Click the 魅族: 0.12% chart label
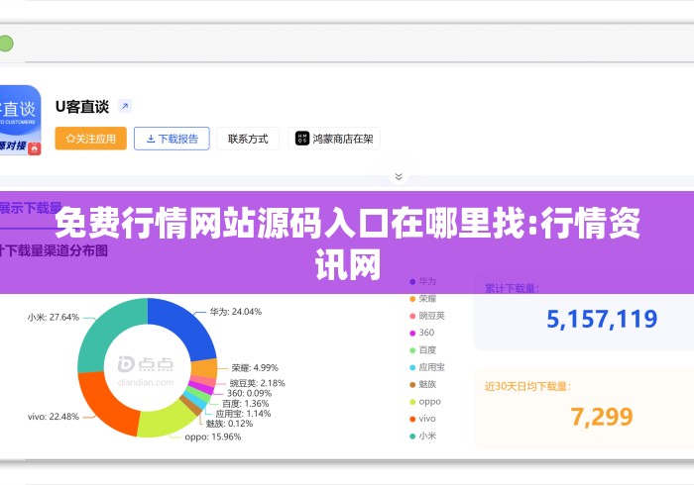The height and width of the screenshot is (485, 694). pyautogui.click(x=229, y=424)
